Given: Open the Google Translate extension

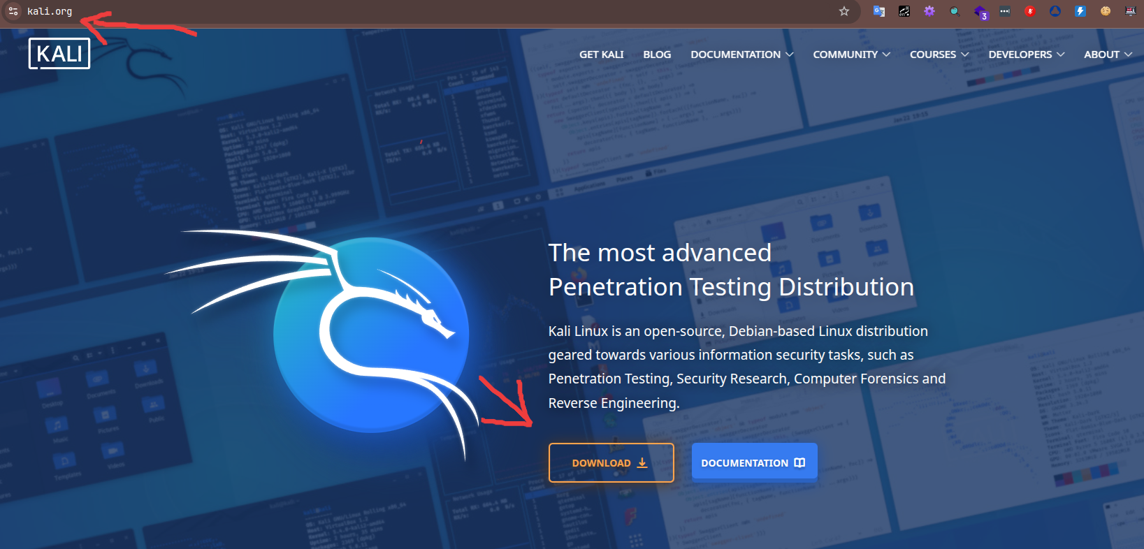Looking at the screenshot, I should coord(879,11).
